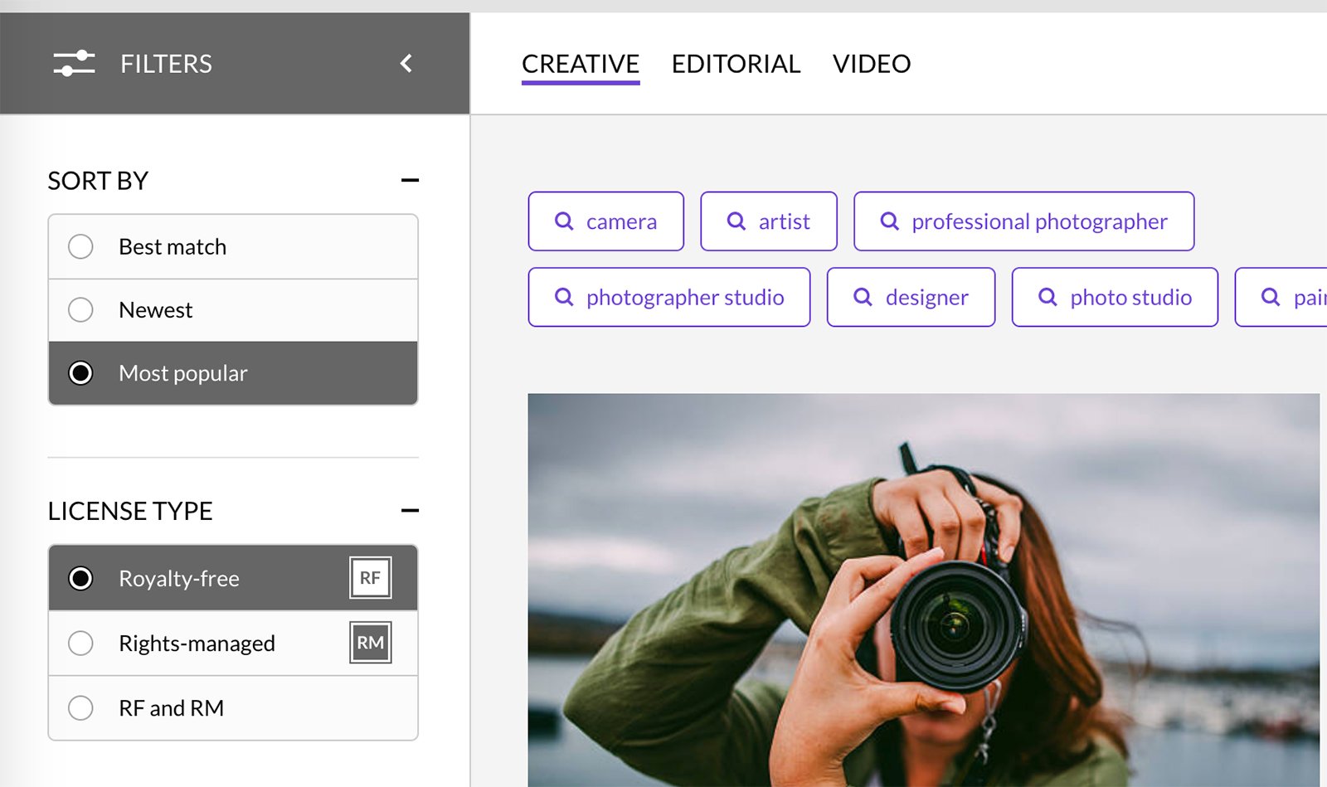This screenshot has width=1327, height=787.
Task: Open the Creative tab
Action: point(581,64)
